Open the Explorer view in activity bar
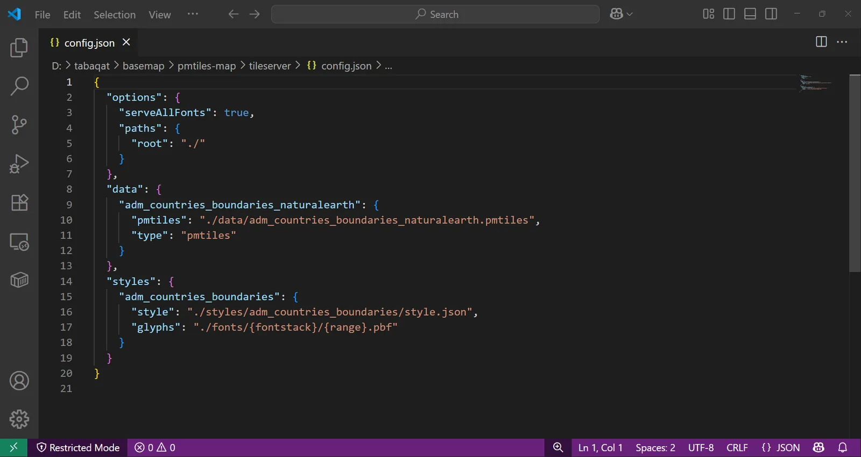This screenshot has height=457, width=861. click(x=19, y=47)
